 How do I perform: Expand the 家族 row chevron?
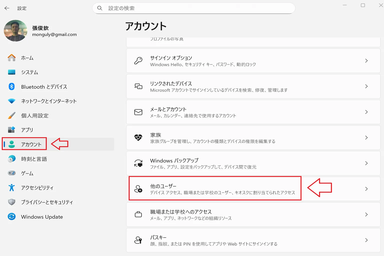(x=366, y=137)
